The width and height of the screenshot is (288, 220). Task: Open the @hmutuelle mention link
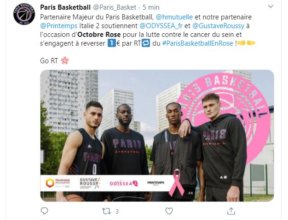pyautogui.click(x=174, y=17)
